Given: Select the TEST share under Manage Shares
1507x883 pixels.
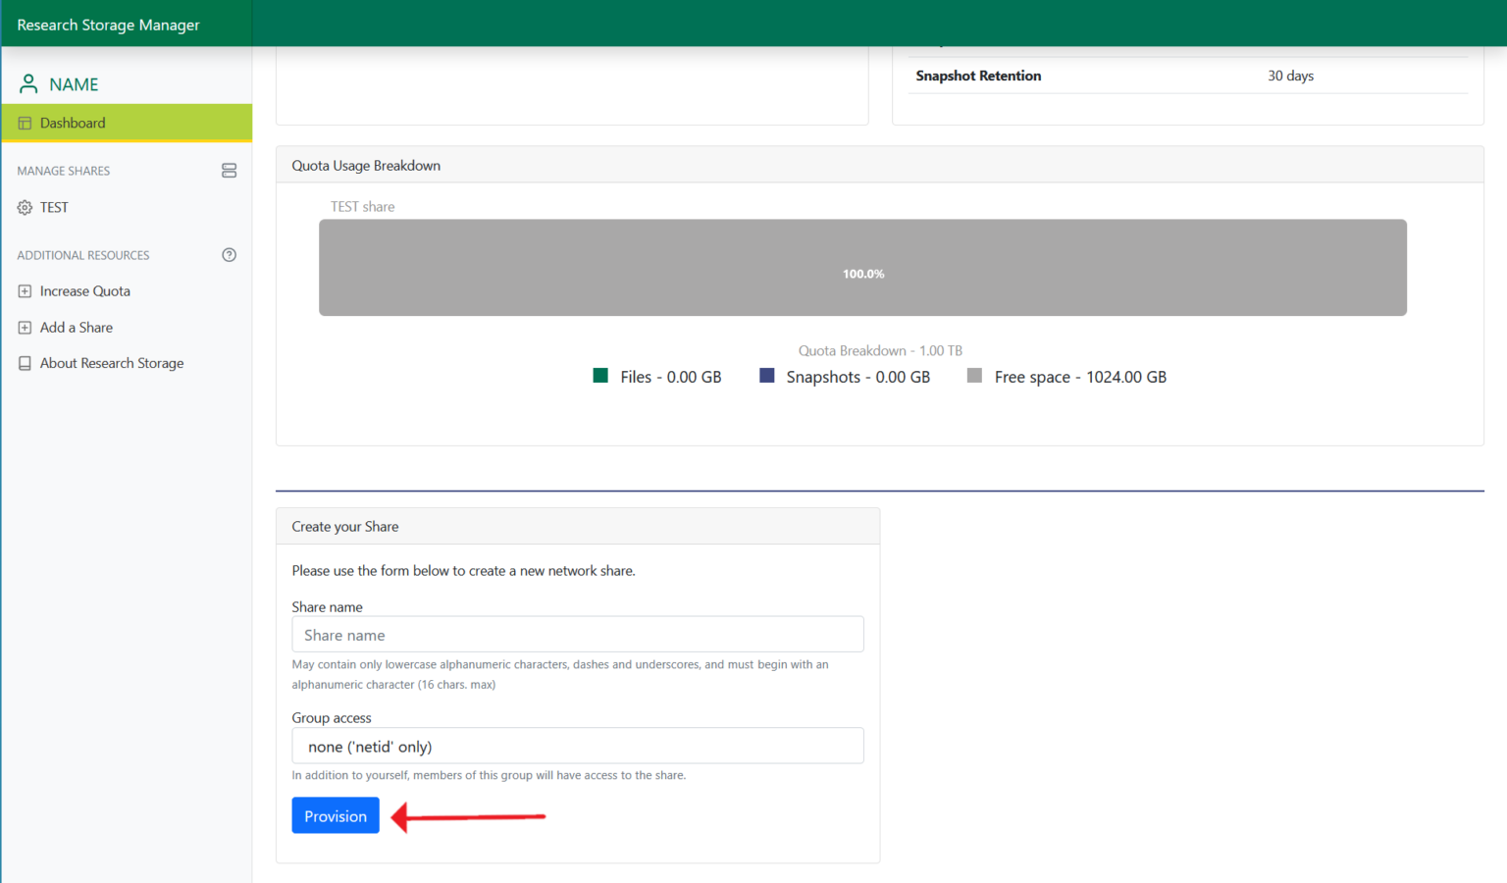Looking at the screenshot, I should 54,207.
